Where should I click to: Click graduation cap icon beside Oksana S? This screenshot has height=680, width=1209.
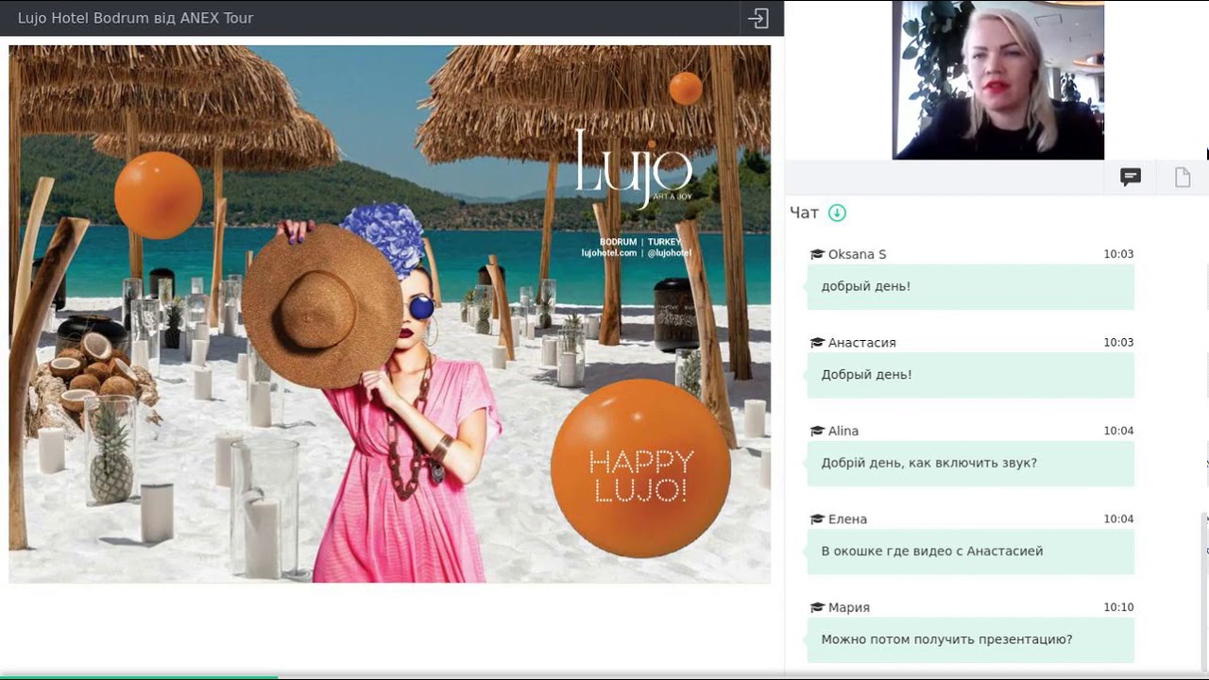pos(817,254)
